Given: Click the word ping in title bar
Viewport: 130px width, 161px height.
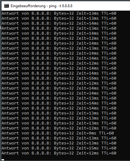Looking at the screenshot, I should pyautogui.click(x=53, y=6).
